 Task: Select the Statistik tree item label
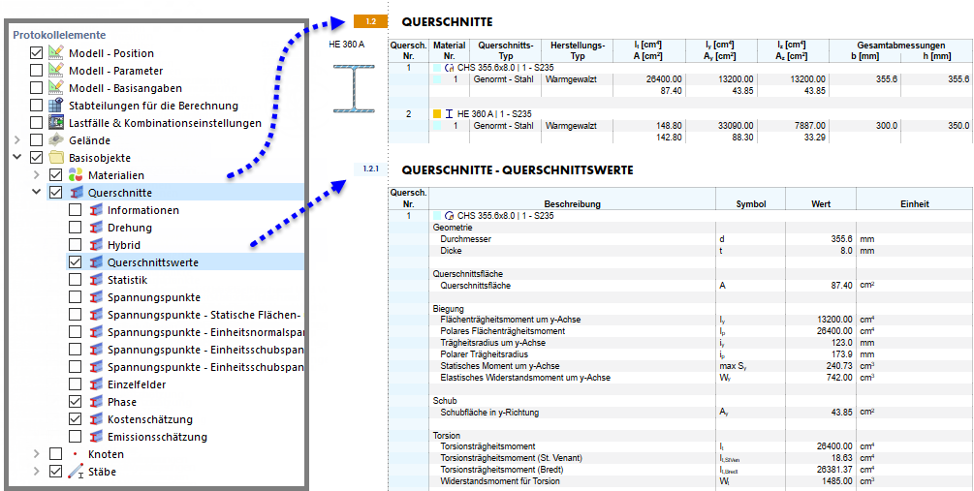[127, 280]
